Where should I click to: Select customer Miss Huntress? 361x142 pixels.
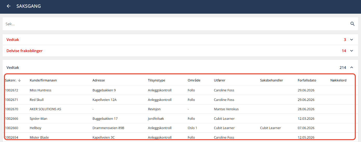pyautogui.click(x=40, y=90)
